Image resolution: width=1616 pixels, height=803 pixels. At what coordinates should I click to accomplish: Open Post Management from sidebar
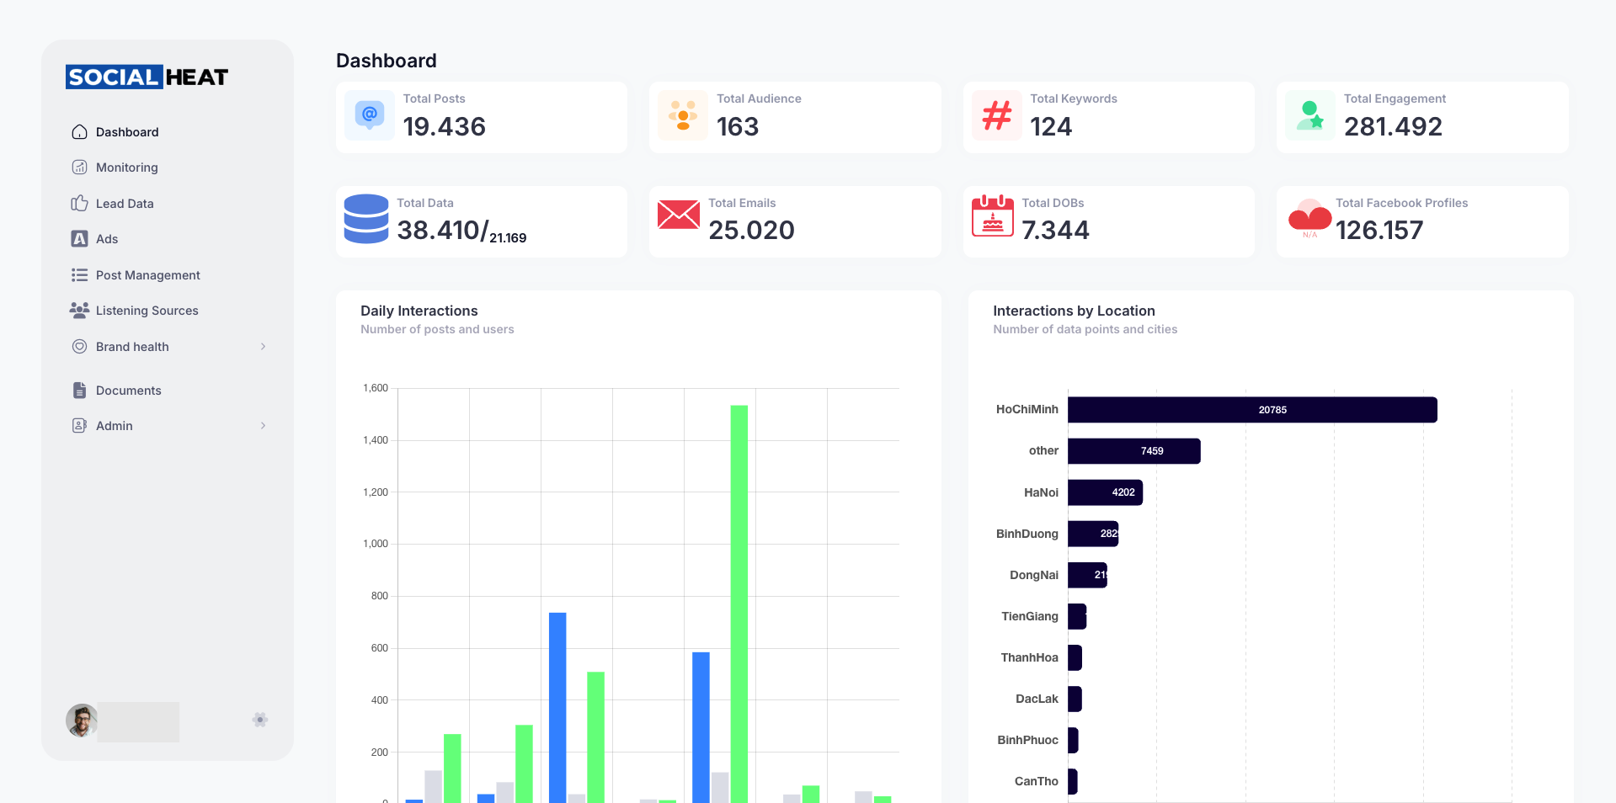tap(147, 275)
